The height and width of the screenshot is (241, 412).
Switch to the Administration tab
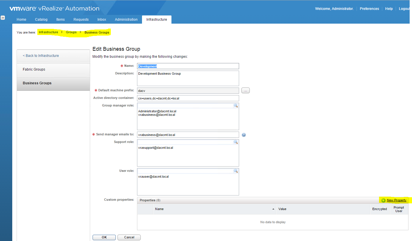point(126,20)
